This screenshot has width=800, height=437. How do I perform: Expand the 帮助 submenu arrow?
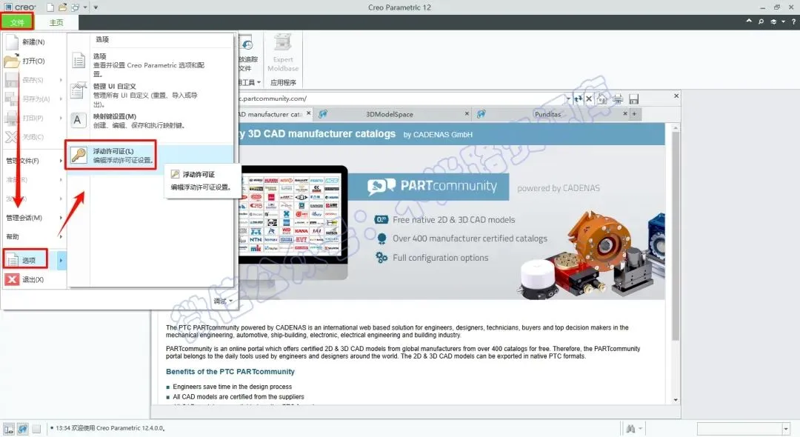(x=61, y=236)
